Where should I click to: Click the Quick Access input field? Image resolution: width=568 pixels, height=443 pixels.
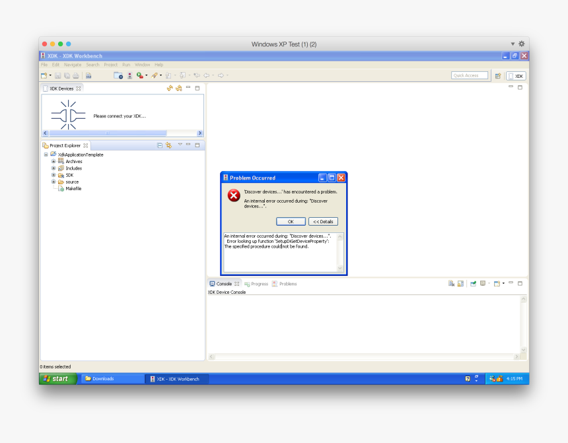point(470,75)
